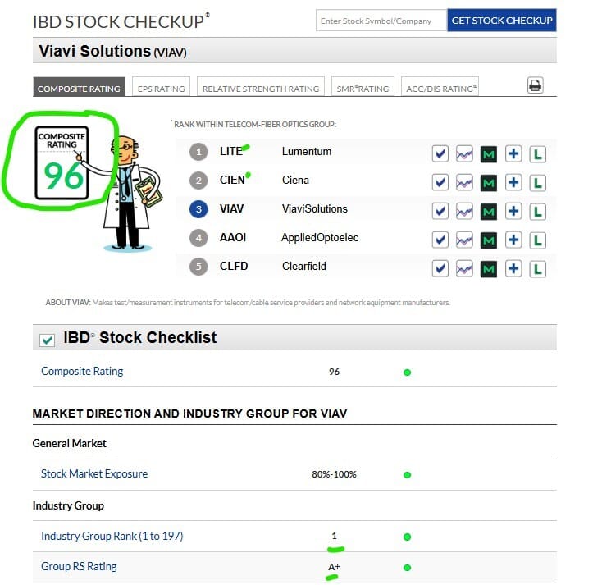Viewport: 602px width, 585px height.
Task: Open the Group RS Rating link
Action: click(79, 567)
